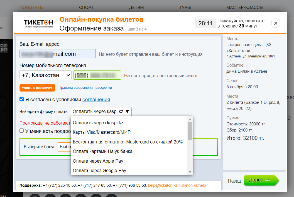Open 'Правила оформления рассрочки' link
Image resolution: width=294 pixels, height=197 pixels.
click(85, 88)
